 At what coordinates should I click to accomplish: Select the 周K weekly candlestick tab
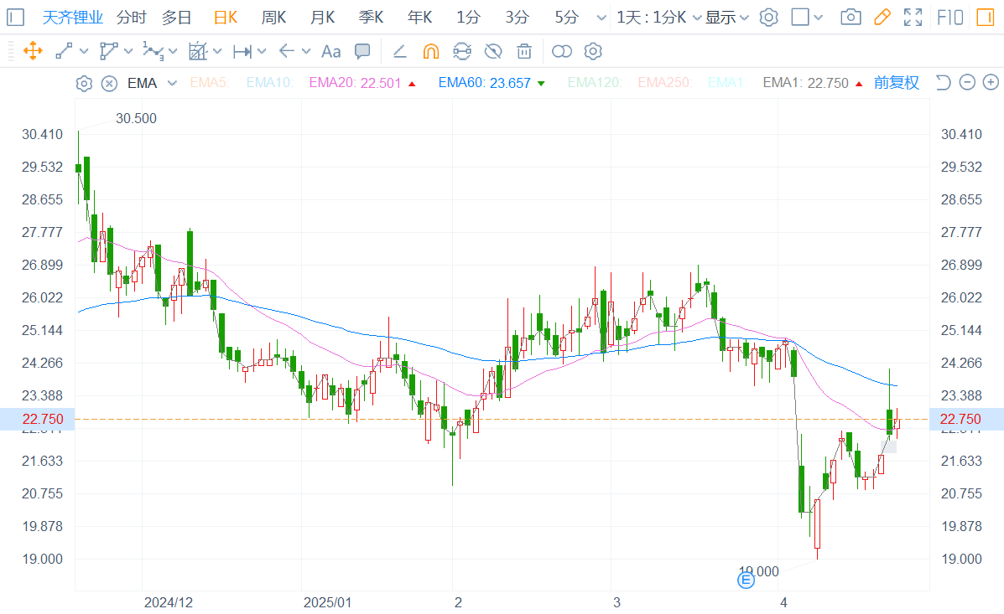tap(274, 18)
